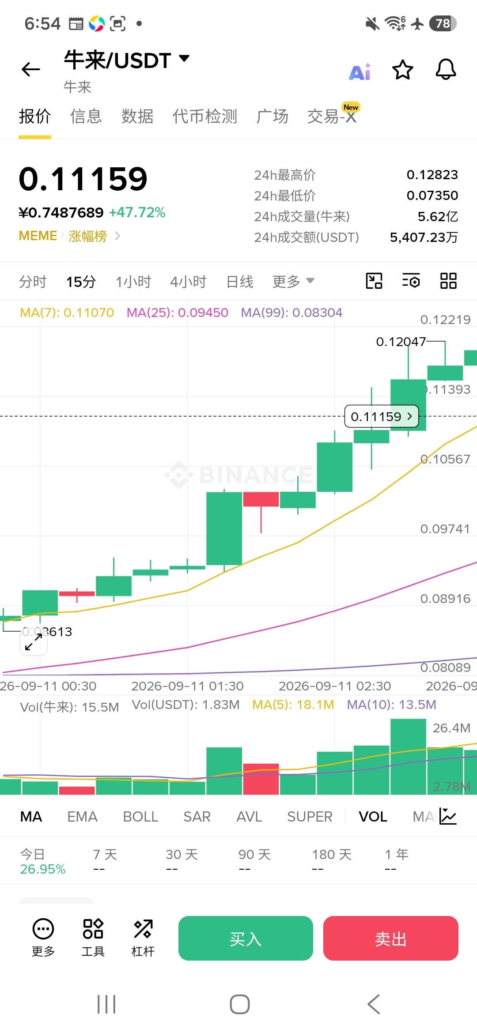477x1033 pixels.
Task: Toggle AVL indicator
Action: pos(249,817)
